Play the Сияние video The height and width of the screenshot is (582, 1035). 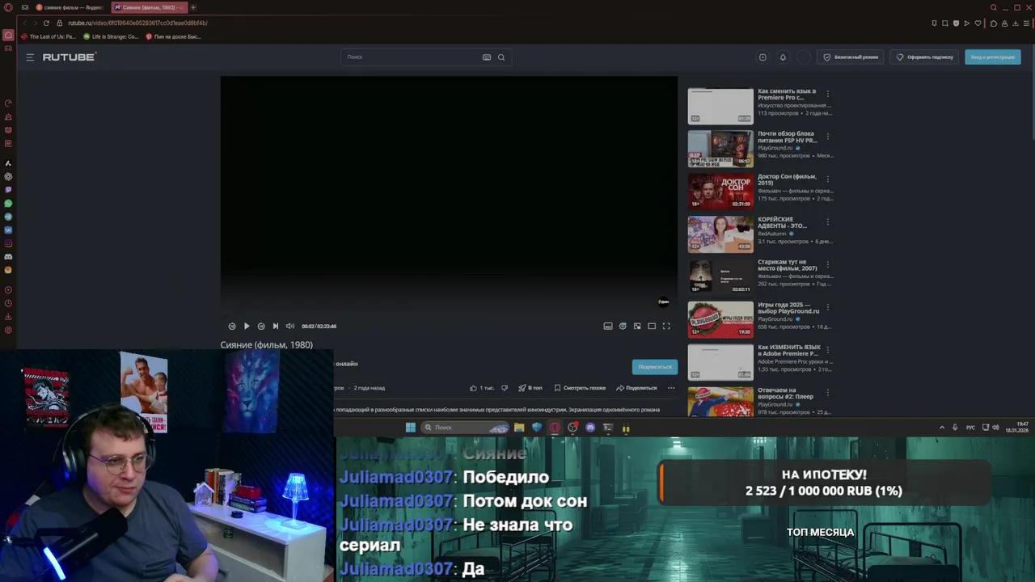[247, 326]
